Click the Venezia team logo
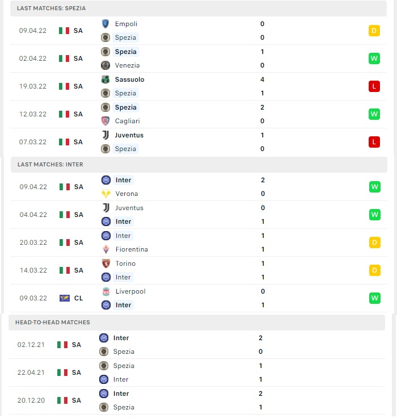 point(105,65)
